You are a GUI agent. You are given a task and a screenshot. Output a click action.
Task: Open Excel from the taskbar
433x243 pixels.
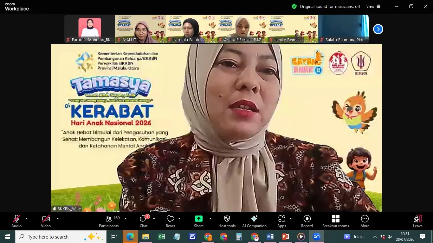[x=161, y=237]
